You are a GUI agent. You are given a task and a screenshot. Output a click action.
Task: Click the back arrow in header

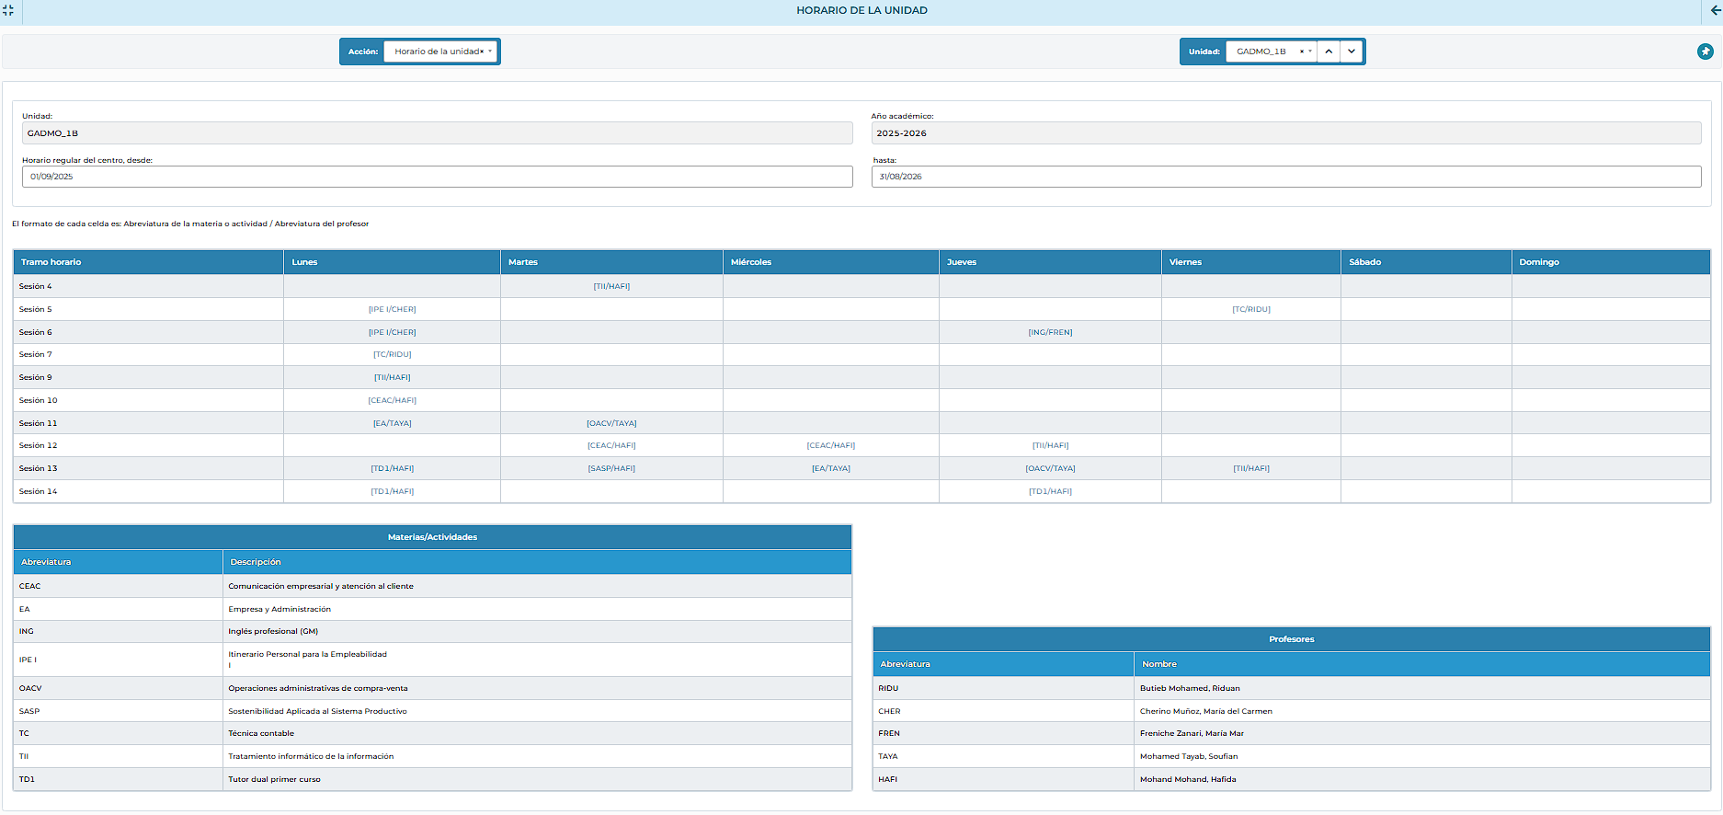pos(1715,10)
